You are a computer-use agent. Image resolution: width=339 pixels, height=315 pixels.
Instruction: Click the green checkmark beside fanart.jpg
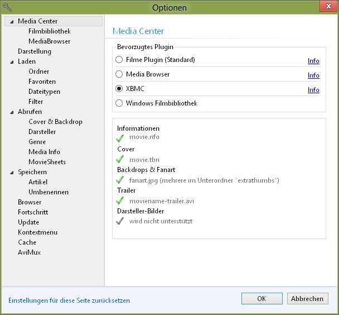[x=120, y=180]
